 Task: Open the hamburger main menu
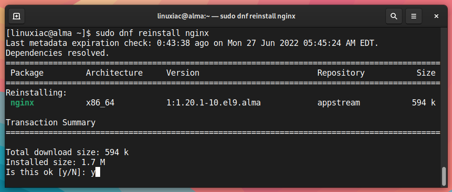[x=414, y=16]
